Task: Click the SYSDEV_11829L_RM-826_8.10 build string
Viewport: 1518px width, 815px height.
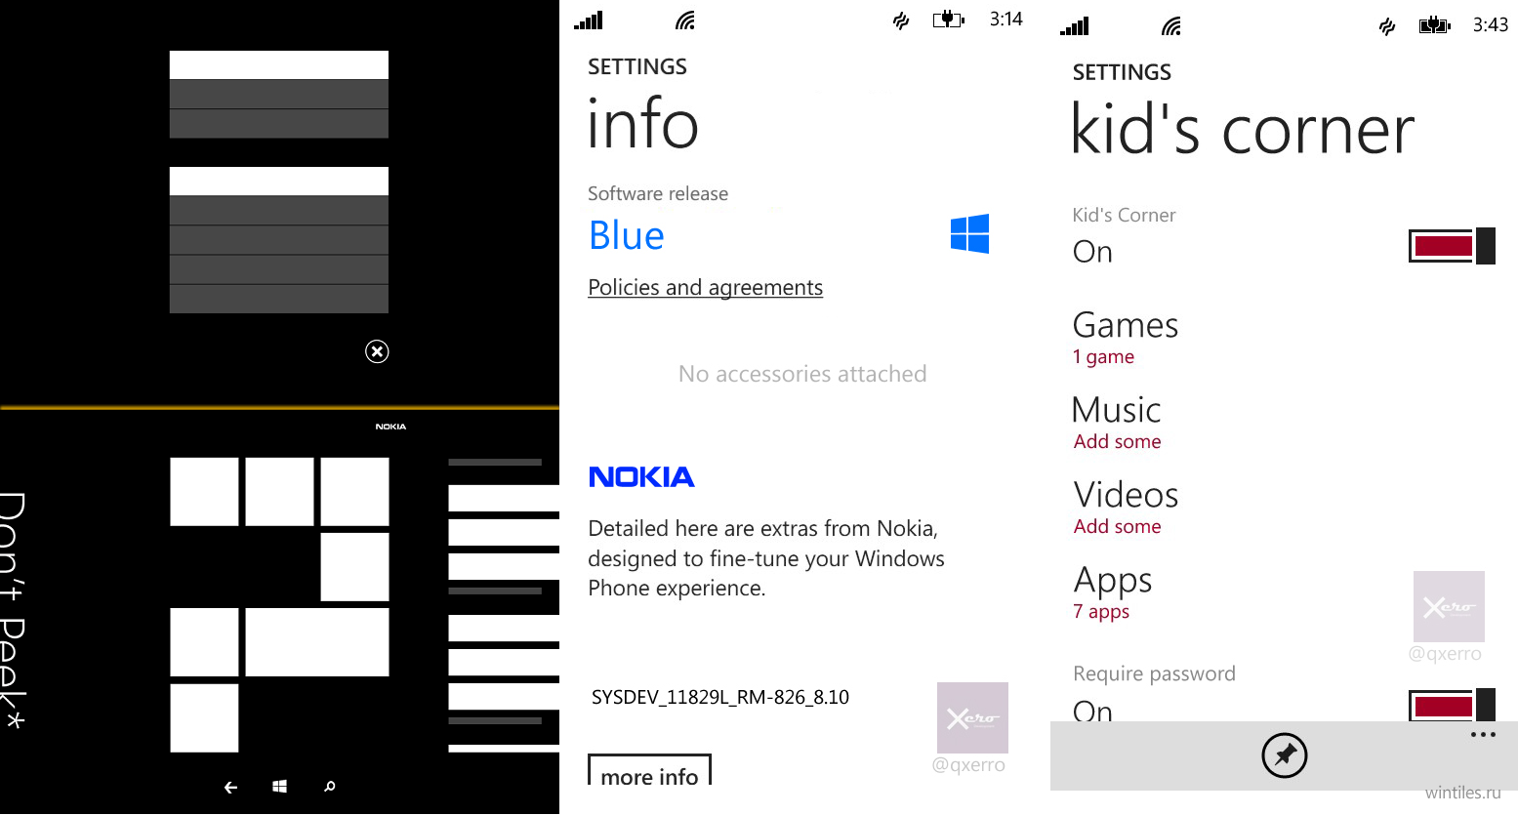Action: click(x=720, y=697)
